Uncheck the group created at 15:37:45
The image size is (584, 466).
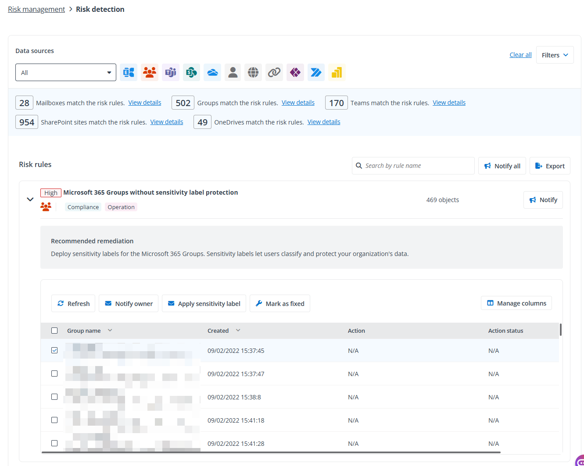click(x=54, y=350)
